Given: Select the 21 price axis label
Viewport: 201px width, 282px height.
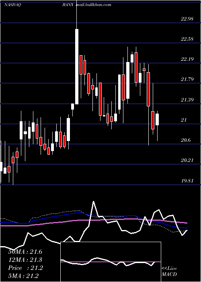Looking at the screenshot, I should pyautogui.click(x=184, y=120).
